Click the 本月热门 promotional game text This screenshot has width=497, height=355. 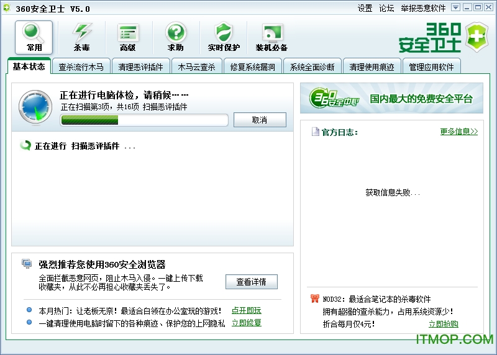tap(130, 311)
